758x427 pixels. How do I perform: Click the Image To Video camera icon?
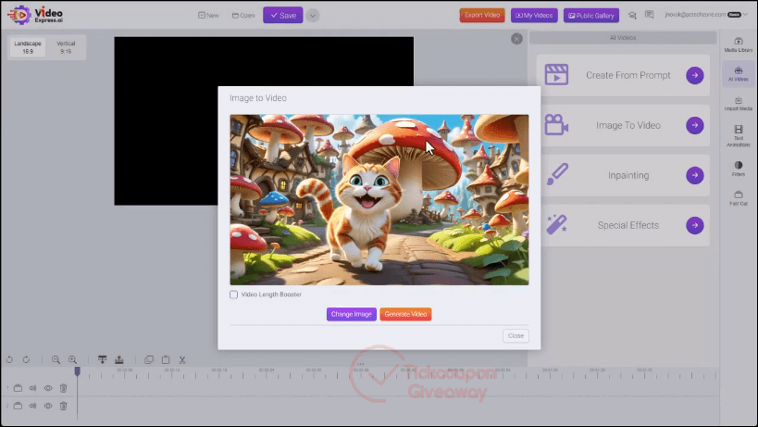(x=556, y=125)
